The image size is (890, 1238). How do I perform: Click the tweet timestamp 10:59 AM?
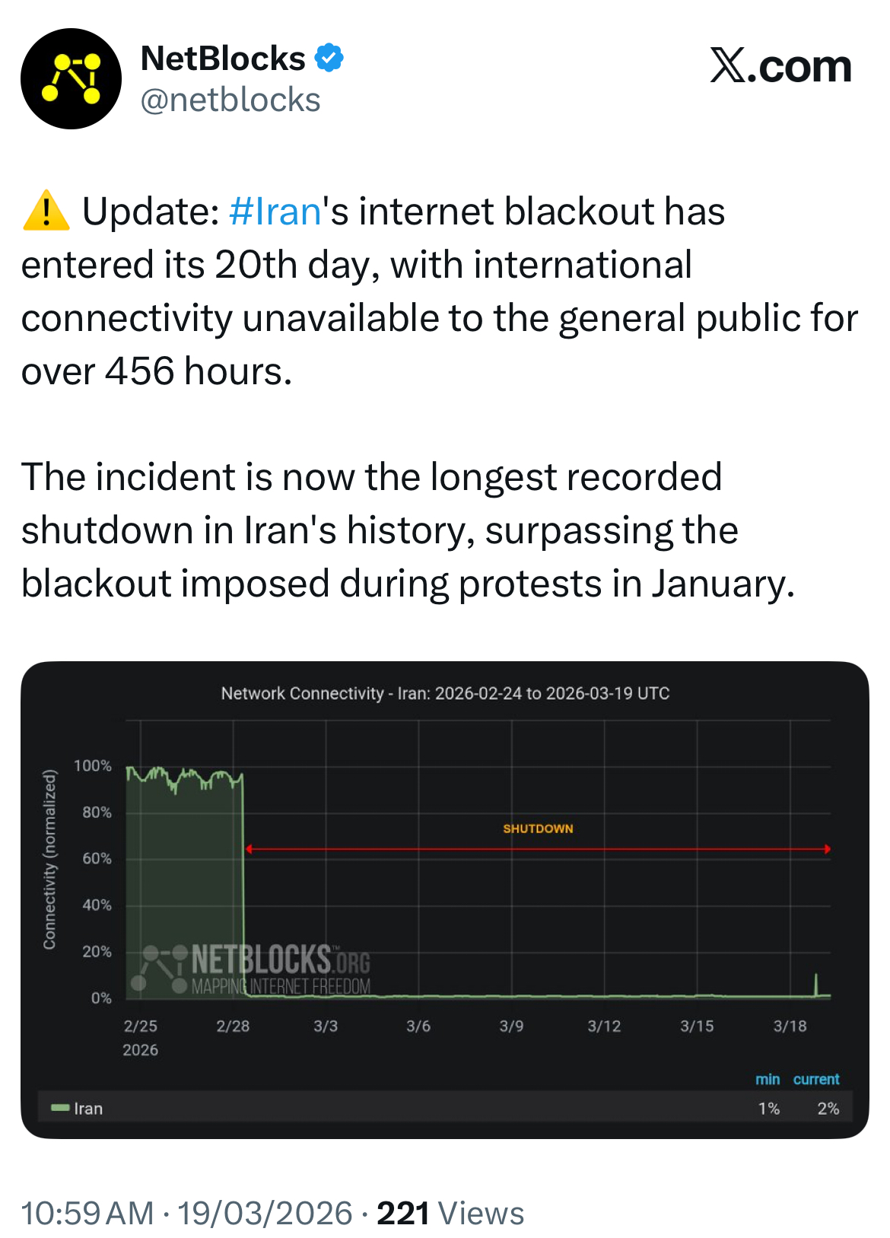coord(87,1213)
